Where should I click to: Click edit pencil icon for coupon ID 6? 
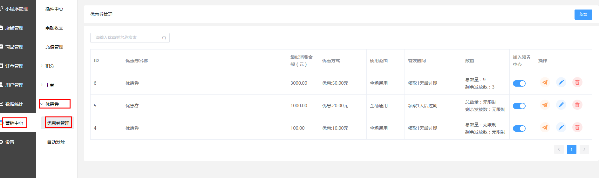[561, 82]
